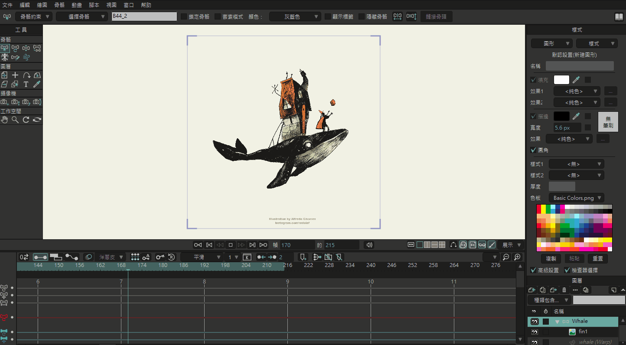
Task: Open the 腳本 menu
Action: click(x=94, y=5)
